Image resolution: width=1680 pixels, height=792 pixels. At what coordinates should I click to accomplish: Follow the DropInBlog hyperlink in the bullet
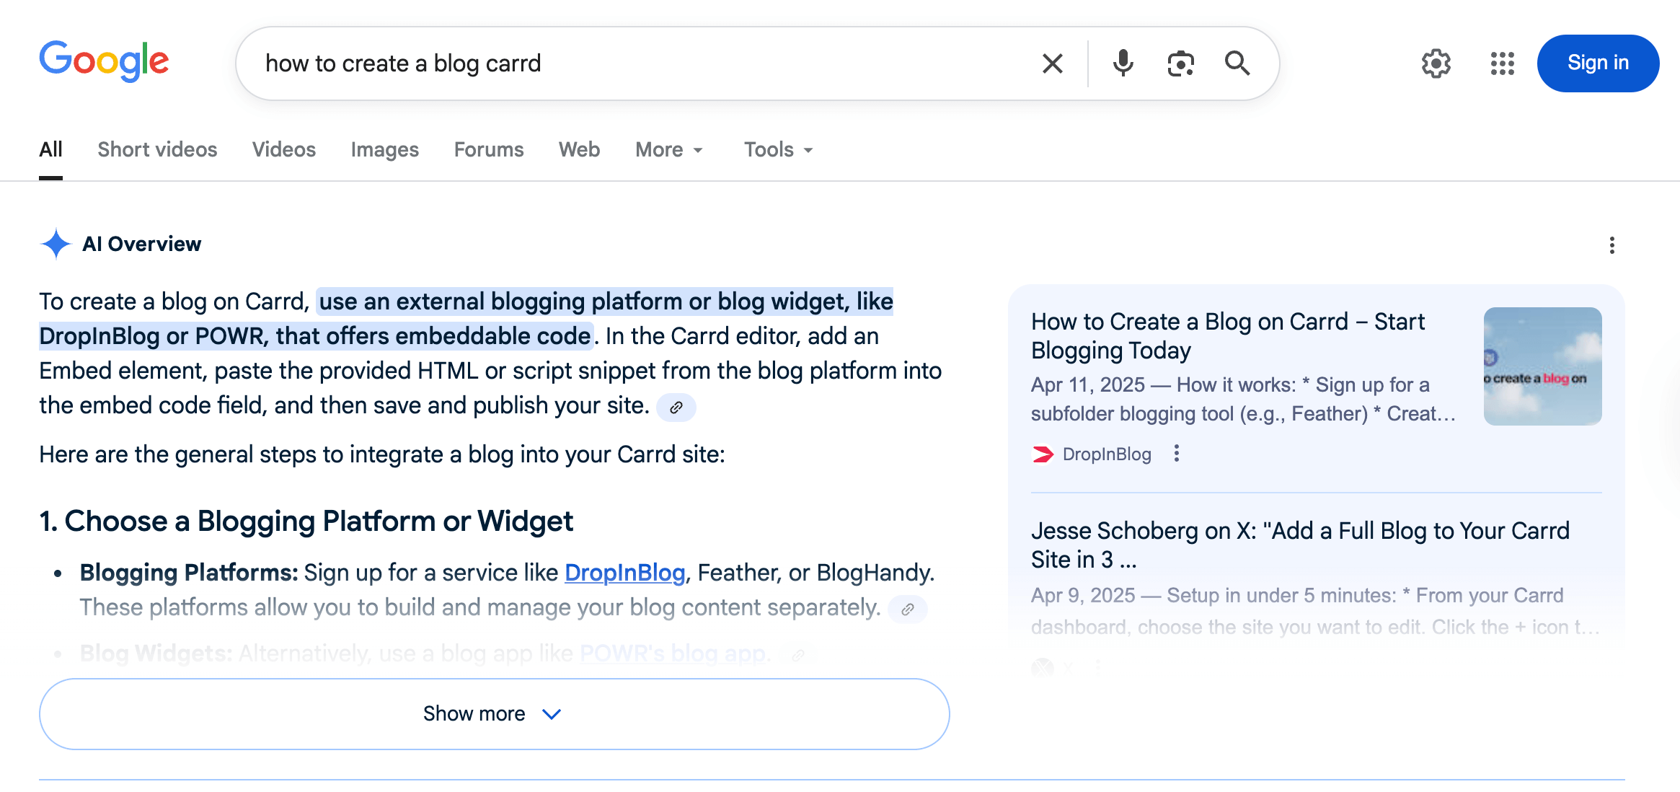pos(624,573)
